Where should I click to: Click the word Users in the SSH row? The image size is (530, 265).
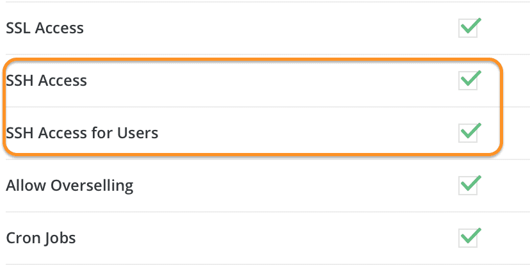[x=138, y=134]
